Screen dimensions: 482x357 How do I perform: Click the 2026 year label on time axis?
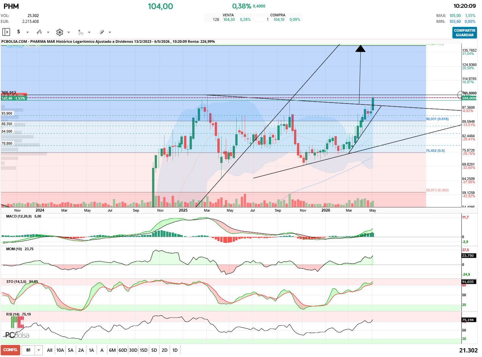[x=326, y=210]
